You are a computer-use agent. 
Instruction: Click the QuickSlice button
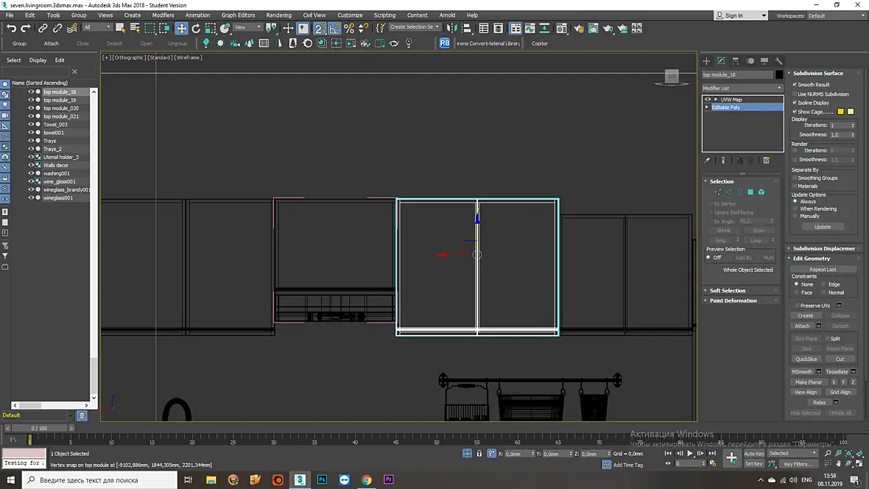point(806,359)
